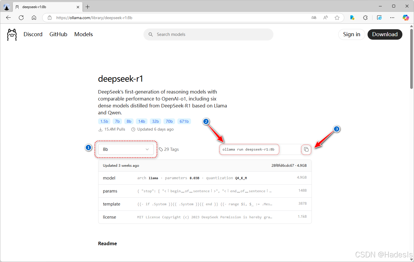Open the colored document toolbar extension icon
This screenshot has height=262, width=414.
352,18
